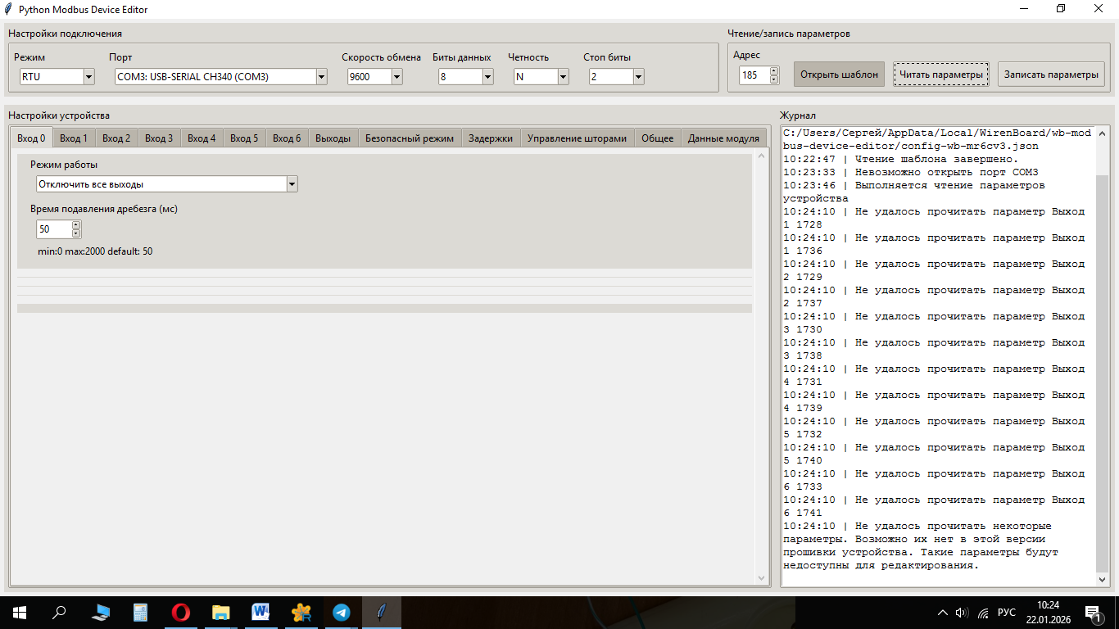Switch to the Управление шторами tab
The height and width of the screenshot is (629, 1119).
(577, 138)
